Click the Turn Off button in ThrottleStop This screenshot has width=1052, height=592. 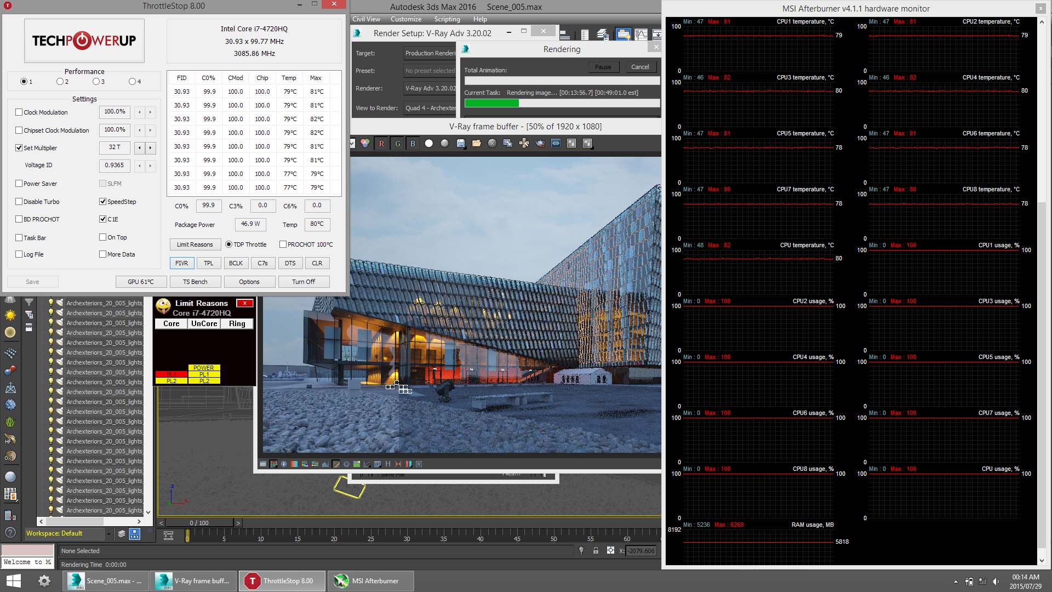304,282
